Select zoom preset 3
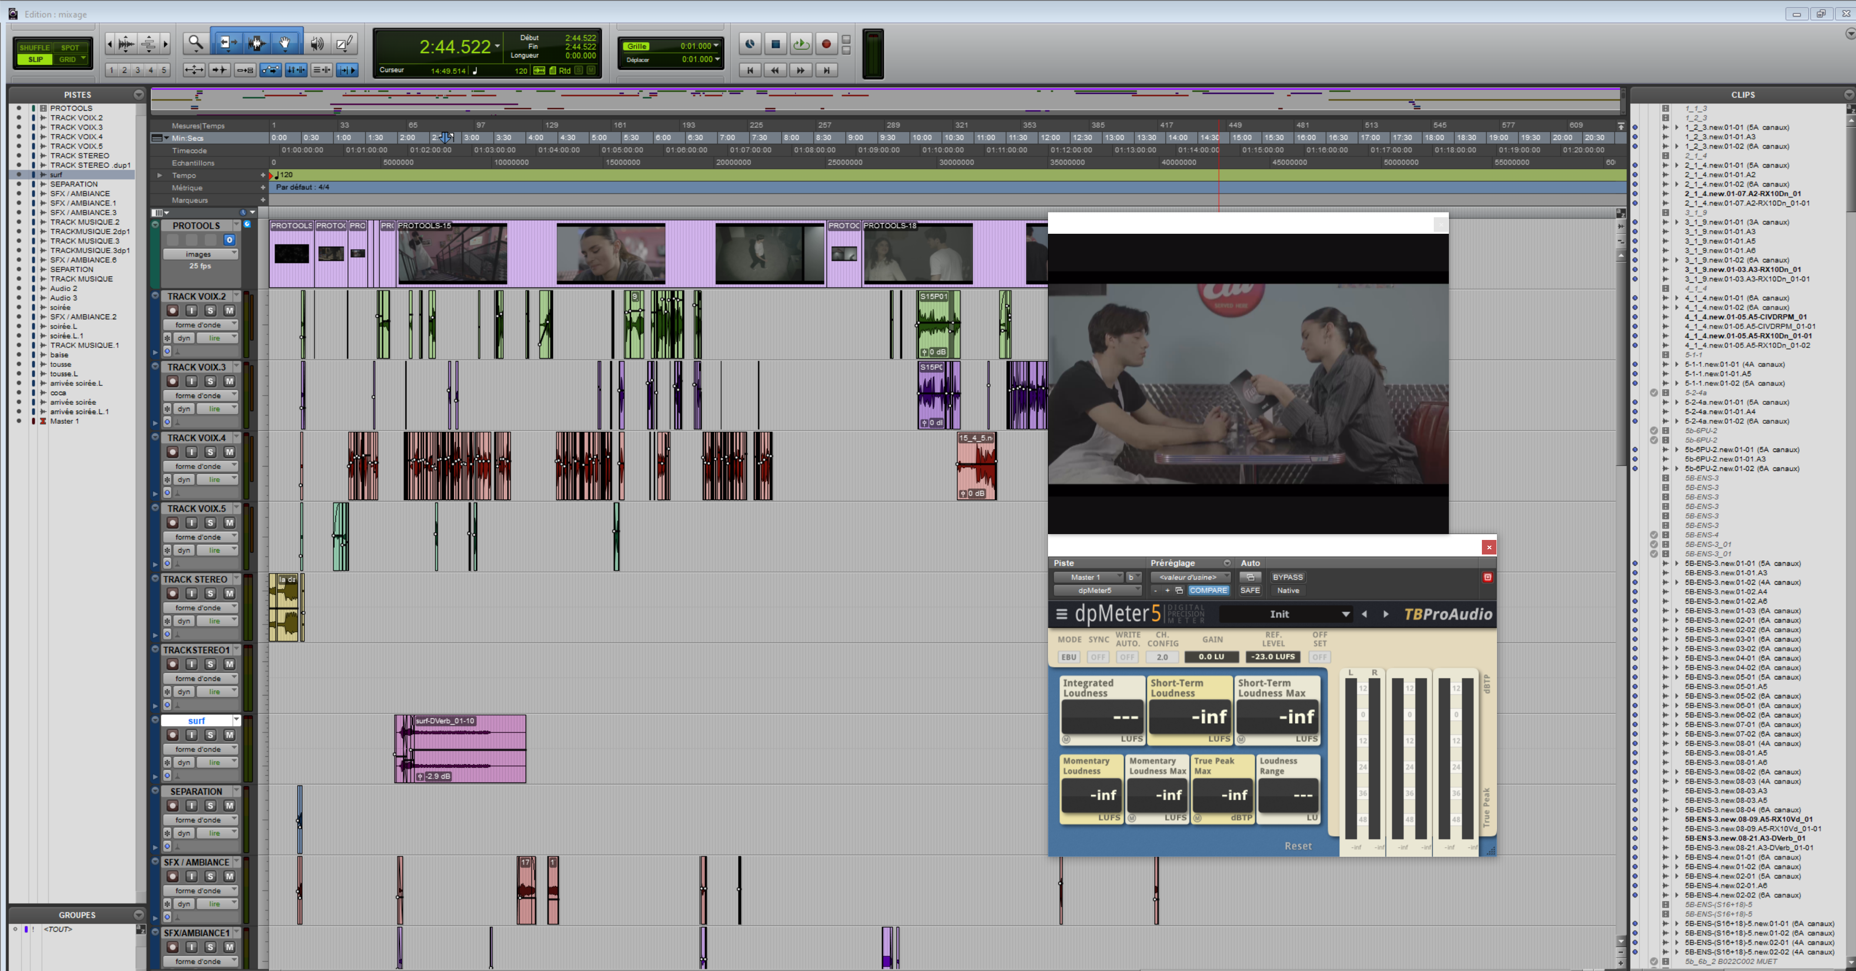 click(137, 70)
